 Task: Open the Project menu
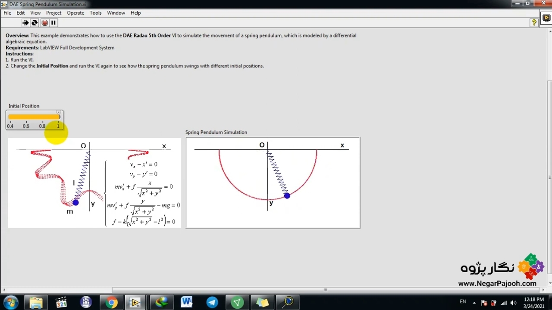pyautogui.click(x=53, y=13)
